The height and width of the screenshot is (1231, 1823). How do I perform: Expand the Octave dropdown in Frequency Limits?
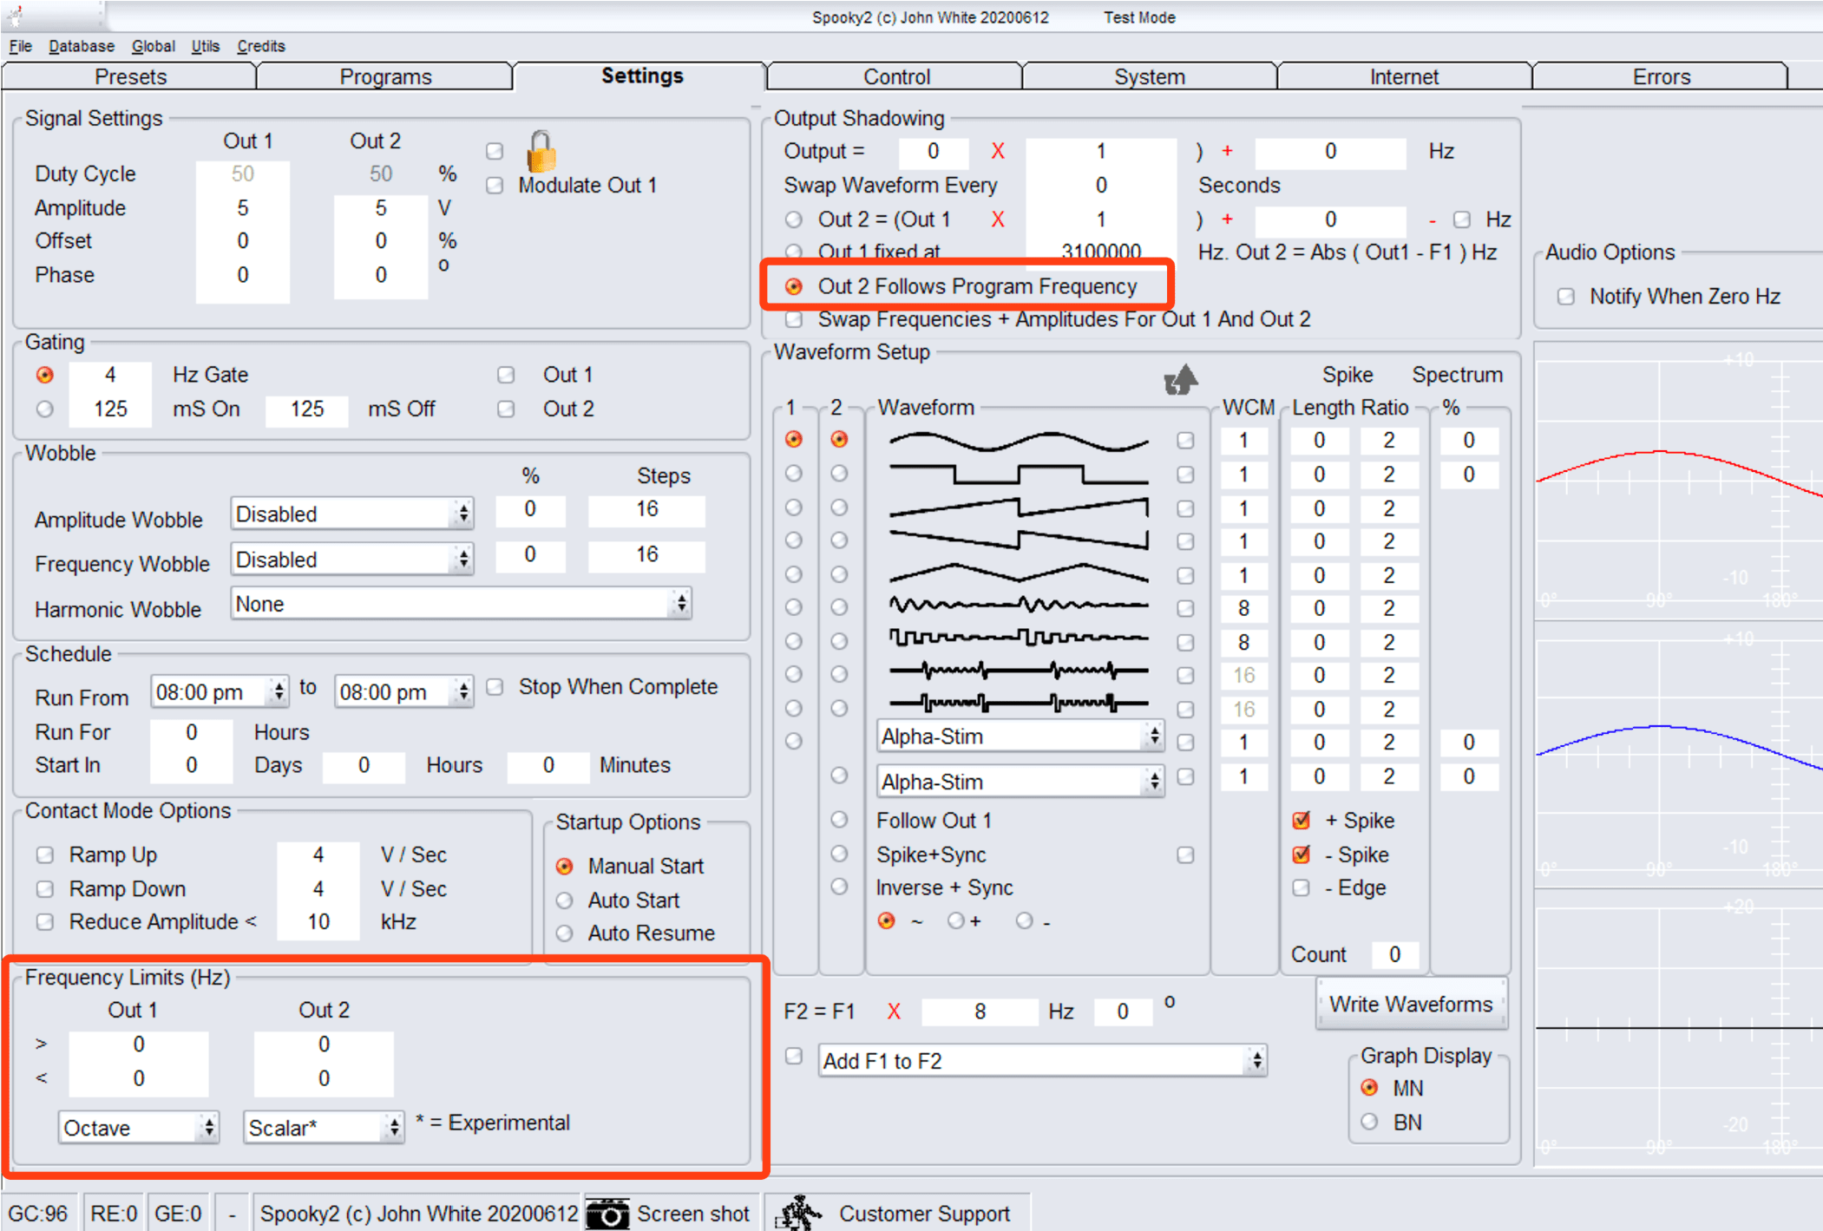click(138, 1128)
